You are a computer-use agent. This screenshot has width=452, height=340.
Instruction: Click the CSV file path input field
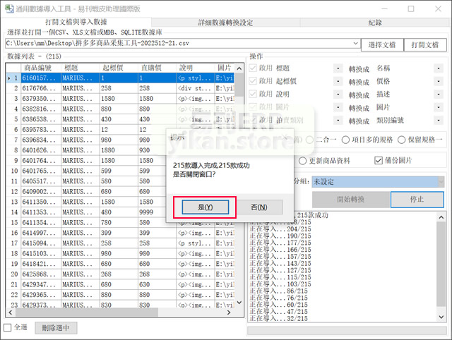click(181, 44)
